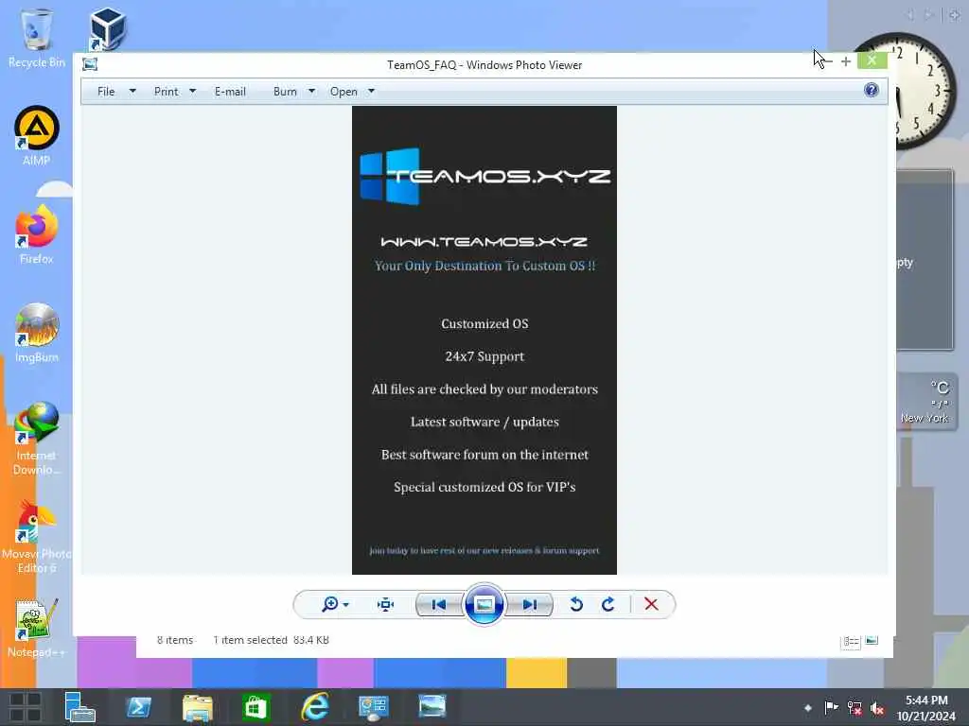Click the displayed TeamOS image
The width and height of the screenshot is (969, 726).
(484, 340)
